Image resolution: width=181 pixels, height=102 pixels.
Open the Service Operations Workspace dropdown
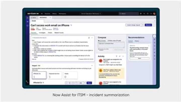point(91,14)
